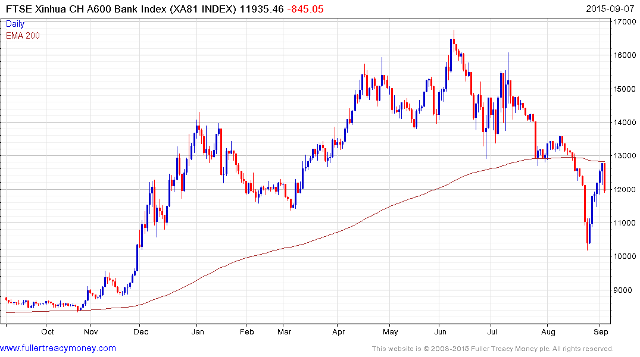Click the 15000 price axis label
Screen dimensions: 640x357
[x=625, y=89]
